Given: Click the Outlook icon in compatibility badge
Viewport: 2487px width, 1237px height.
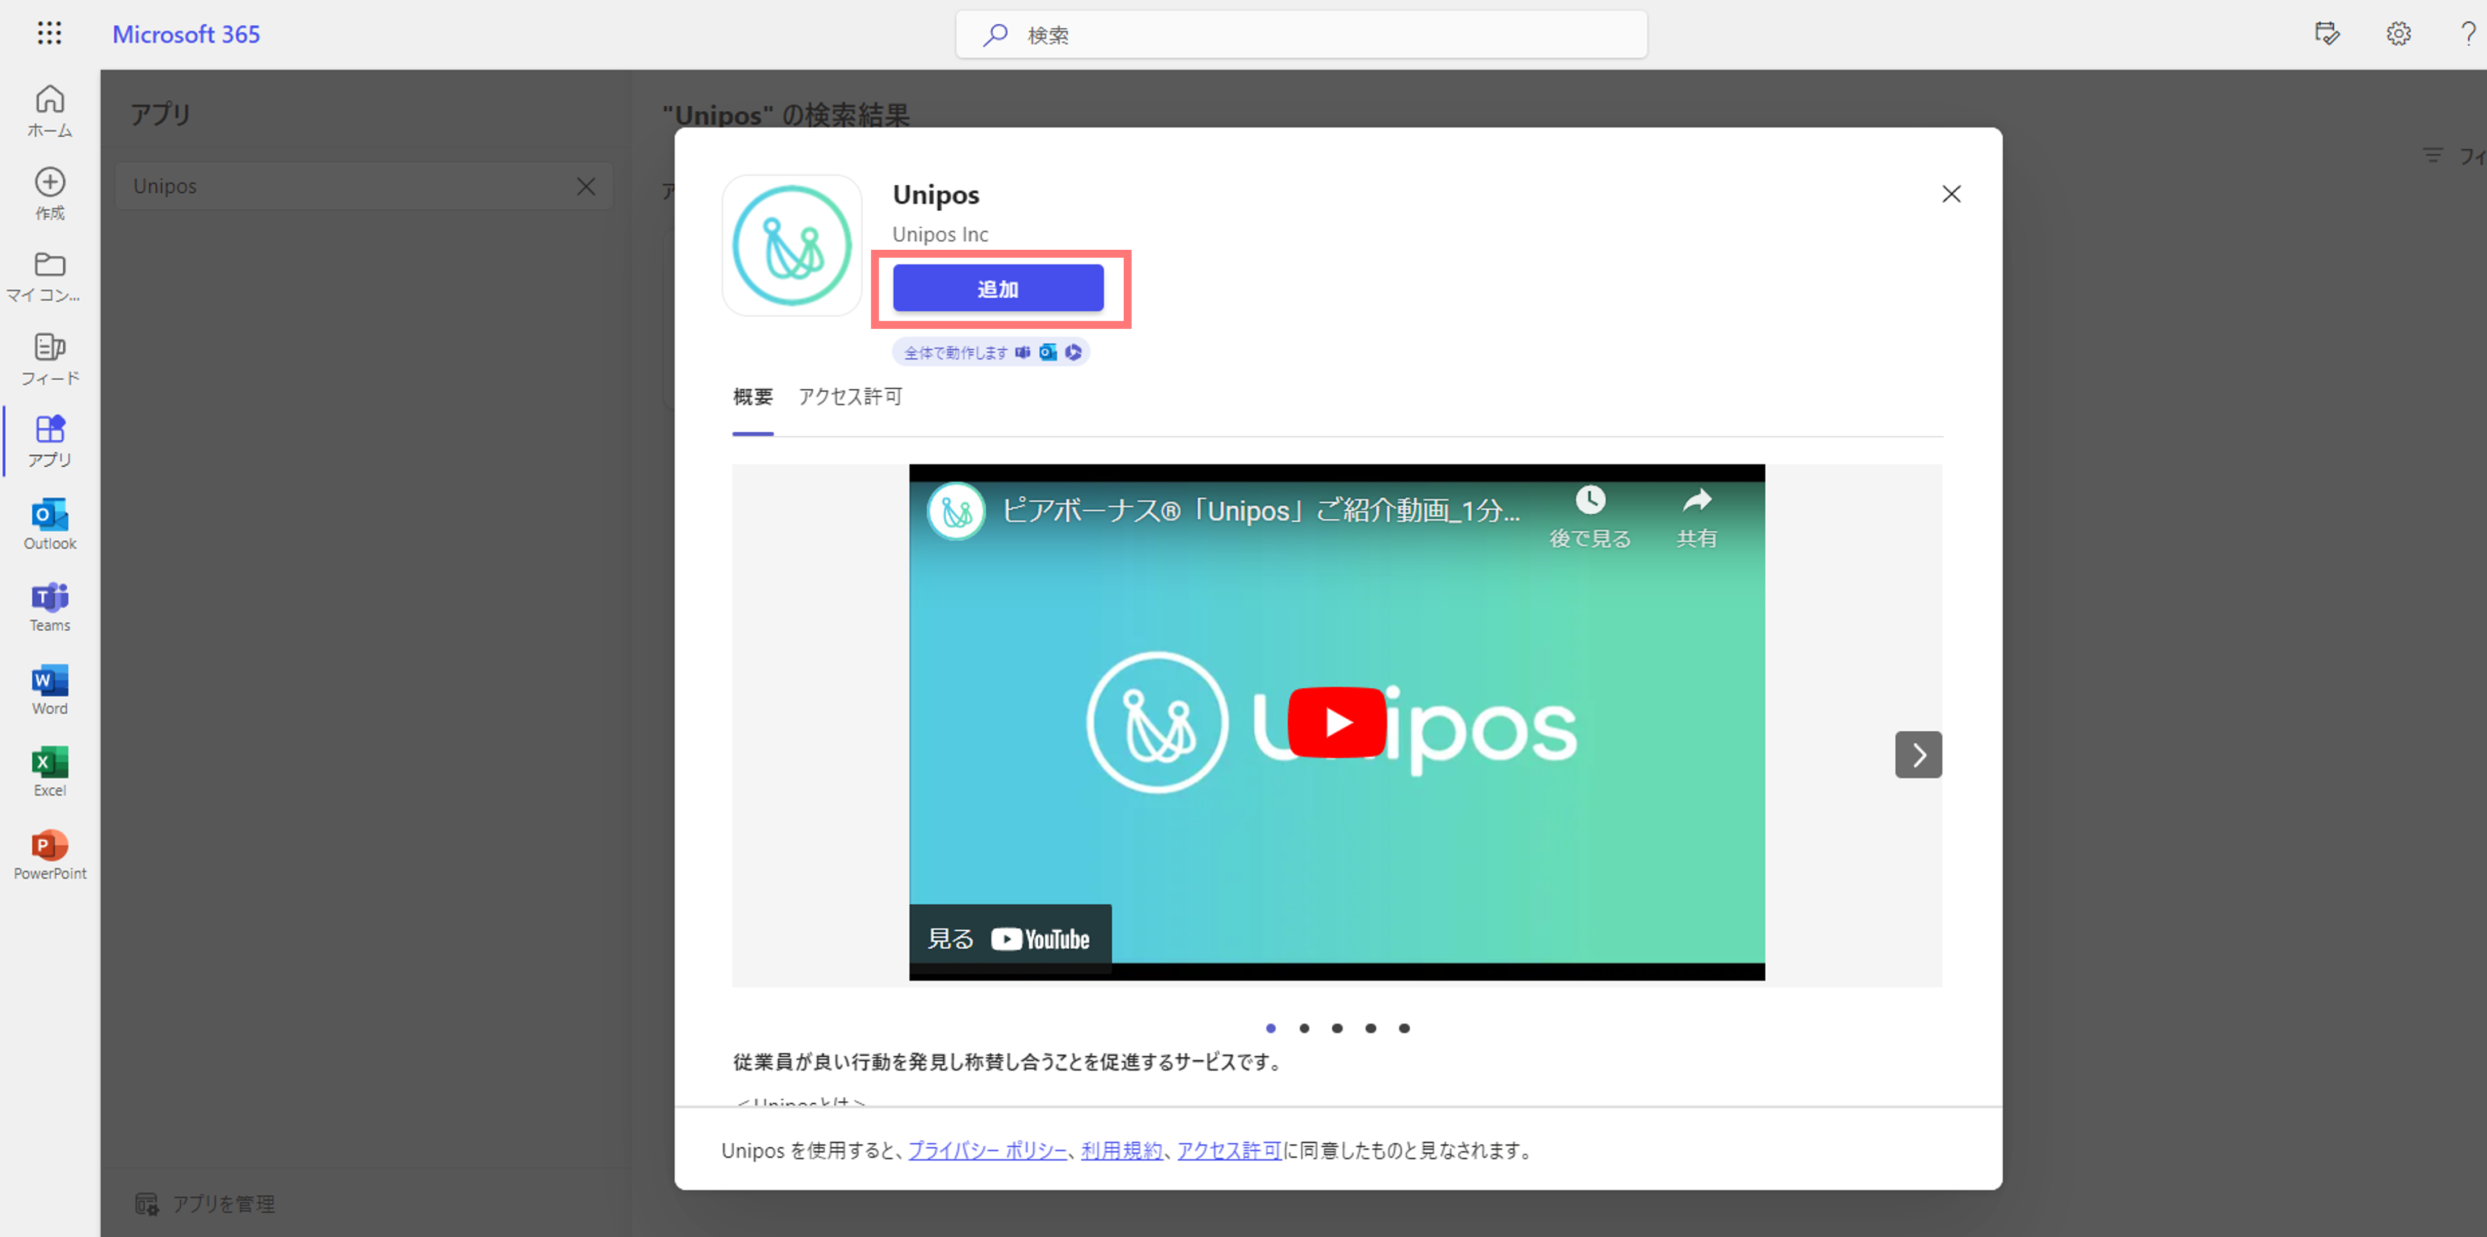Looking at the screenshot, I should coord(1048,352).
